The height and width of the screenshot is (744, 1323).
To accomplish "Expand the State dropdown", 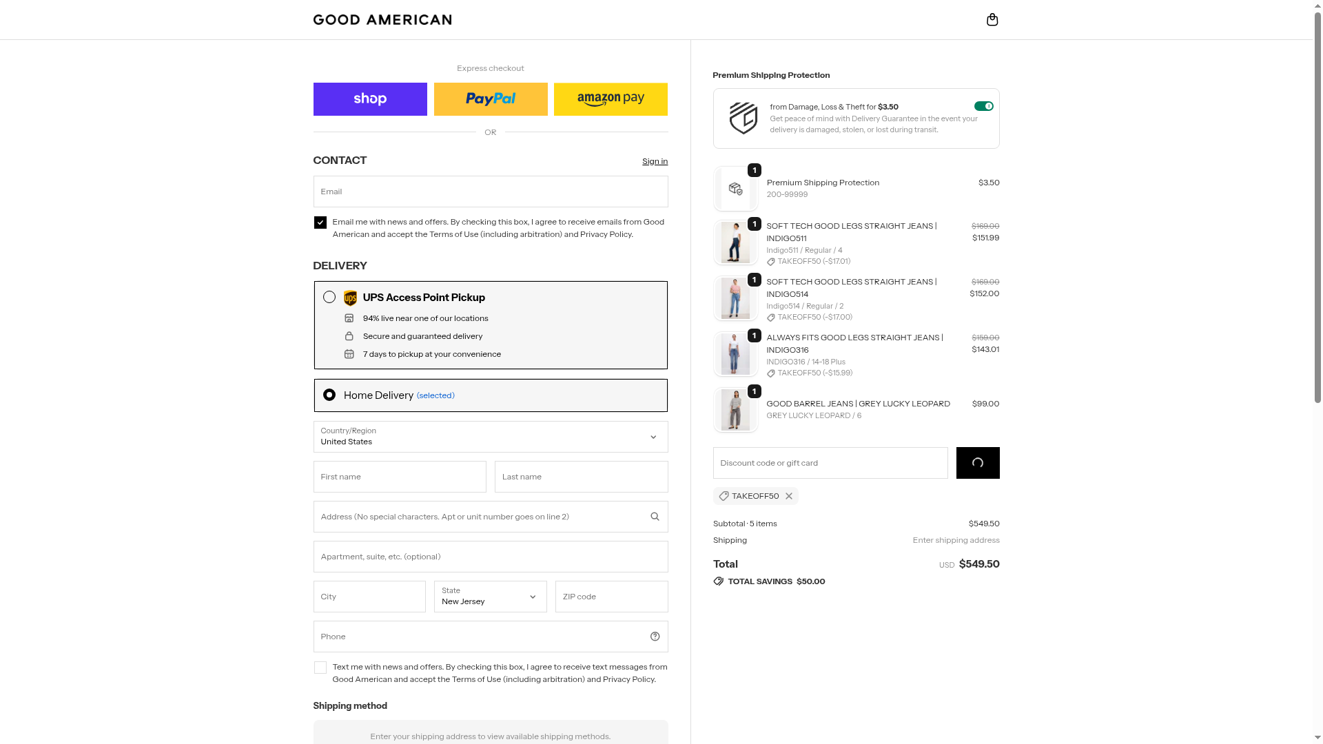I will 490,597.
